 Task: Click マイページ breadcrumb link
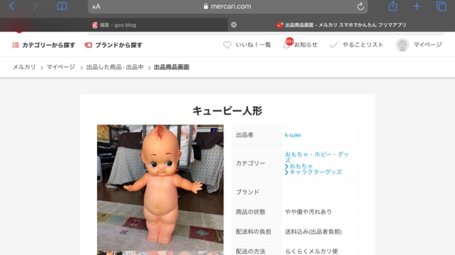61,67
